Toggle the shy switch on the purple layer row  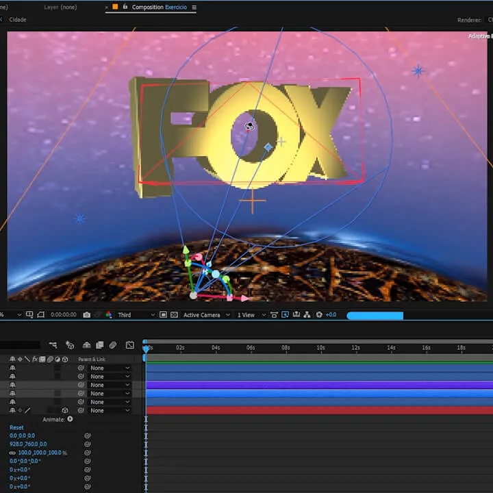tap(12, 385)
